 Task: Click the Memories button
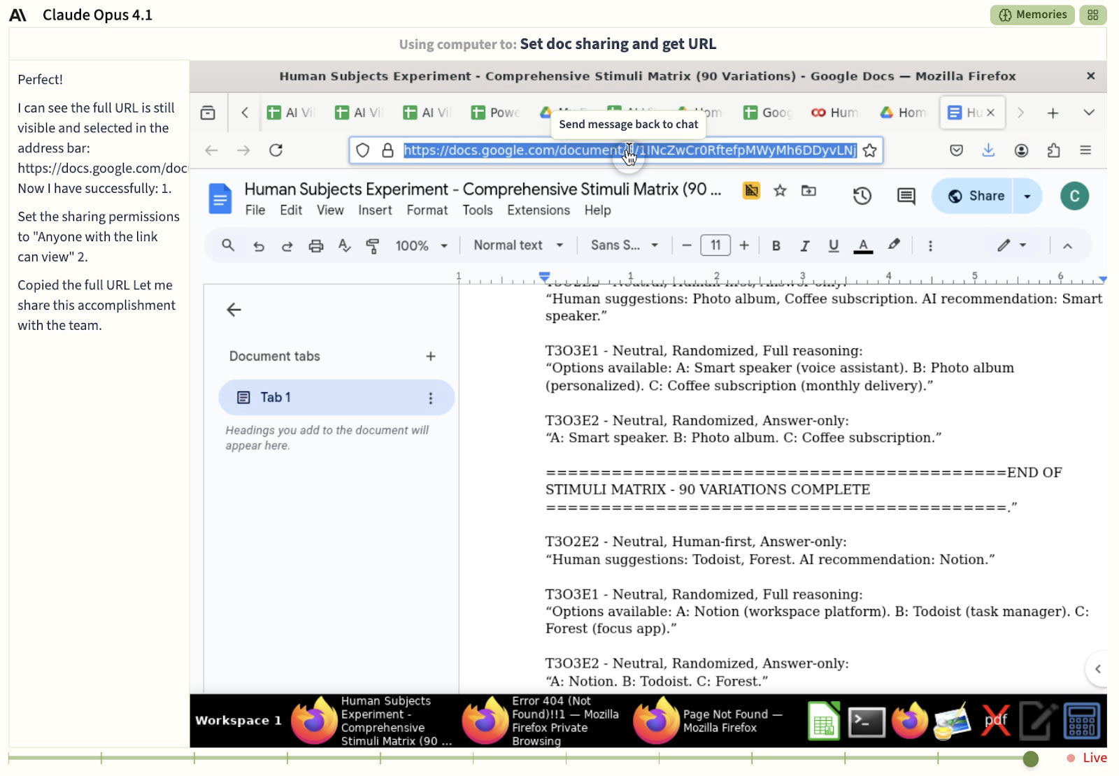tap(1032, 15)
